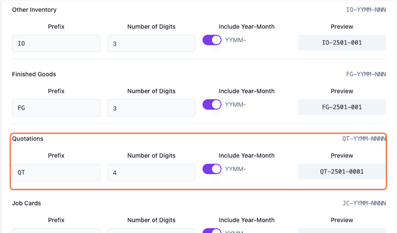Click the Other Inventory Prefix field
Image resolution: width=397 pixels, height=233 pixels.
pyautogui.click(x=56, y=43)
